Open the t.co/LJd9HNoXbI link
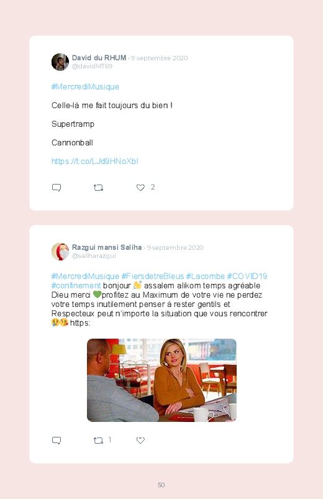323x499 pixels. pos(95,162)
